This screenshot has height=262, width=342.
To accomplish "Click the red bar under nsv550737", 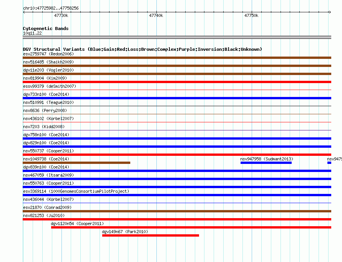I will [177, 155].
